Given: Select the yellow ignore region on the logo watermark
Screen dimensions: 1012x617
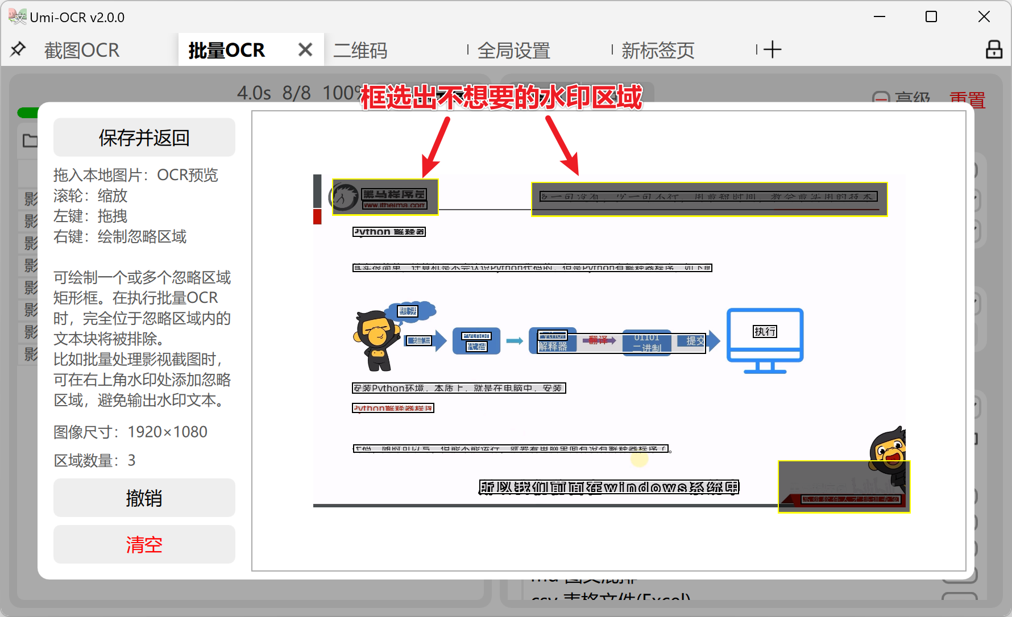Looking at the screenshot, I should tap(384, 198).
